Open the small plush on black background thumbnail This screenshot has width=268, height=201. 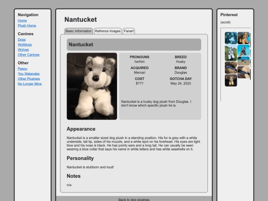coord(231,80)
